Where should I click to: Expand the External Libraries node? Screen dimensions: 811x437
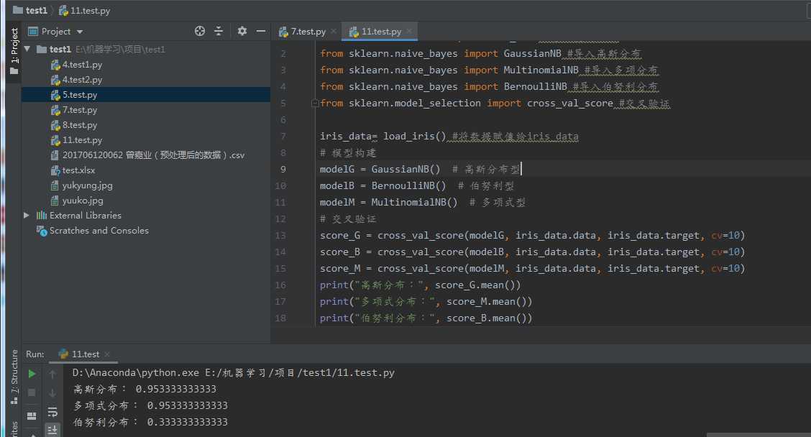pos(27,215)
